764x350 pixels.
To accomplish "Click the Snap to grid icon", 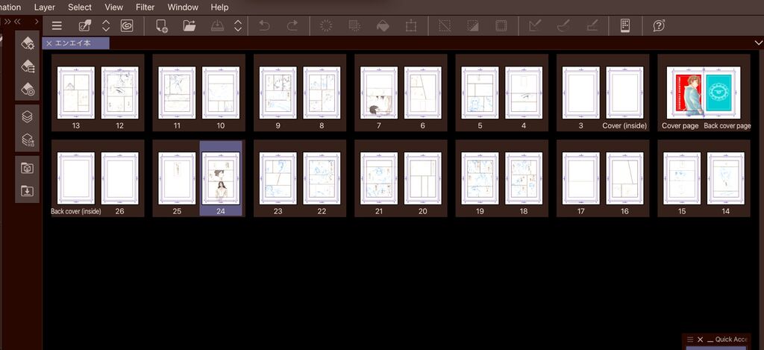I will [592, 26].
